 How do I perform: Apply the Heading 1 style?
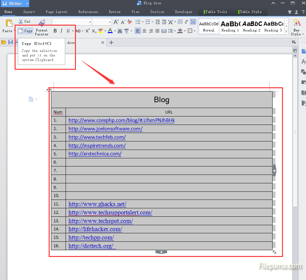230,26
